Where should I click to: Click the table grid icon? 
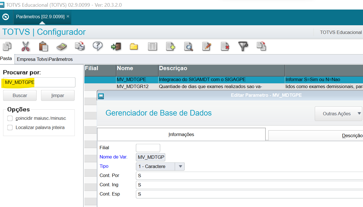pyautogui.click(x=152, y=47)
